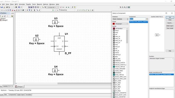Click the Family list scroll up arrow
Screen dimensions: 175x98
coord(127,29)
